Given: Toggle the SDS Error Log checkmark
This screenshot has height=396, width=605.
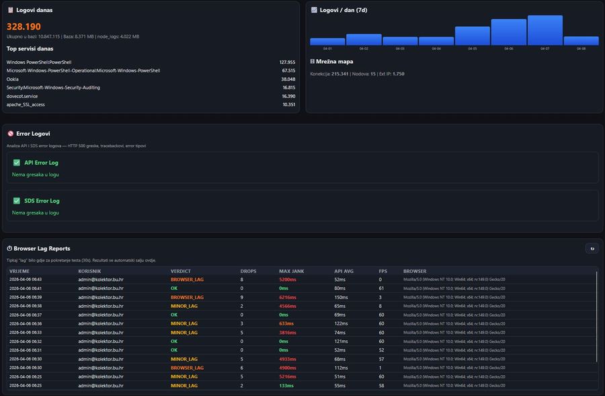Looking at the screenshot, I should pyautogui.click(x=17, y=200).
